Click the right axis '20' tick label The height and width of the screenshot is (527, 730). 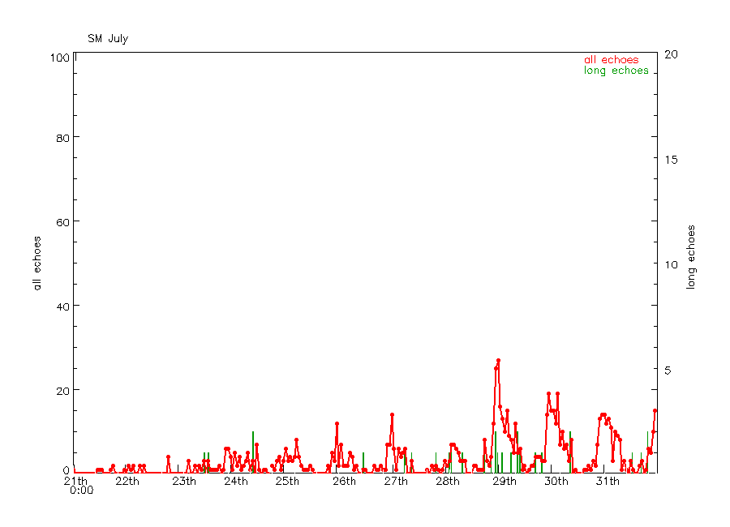671,54
